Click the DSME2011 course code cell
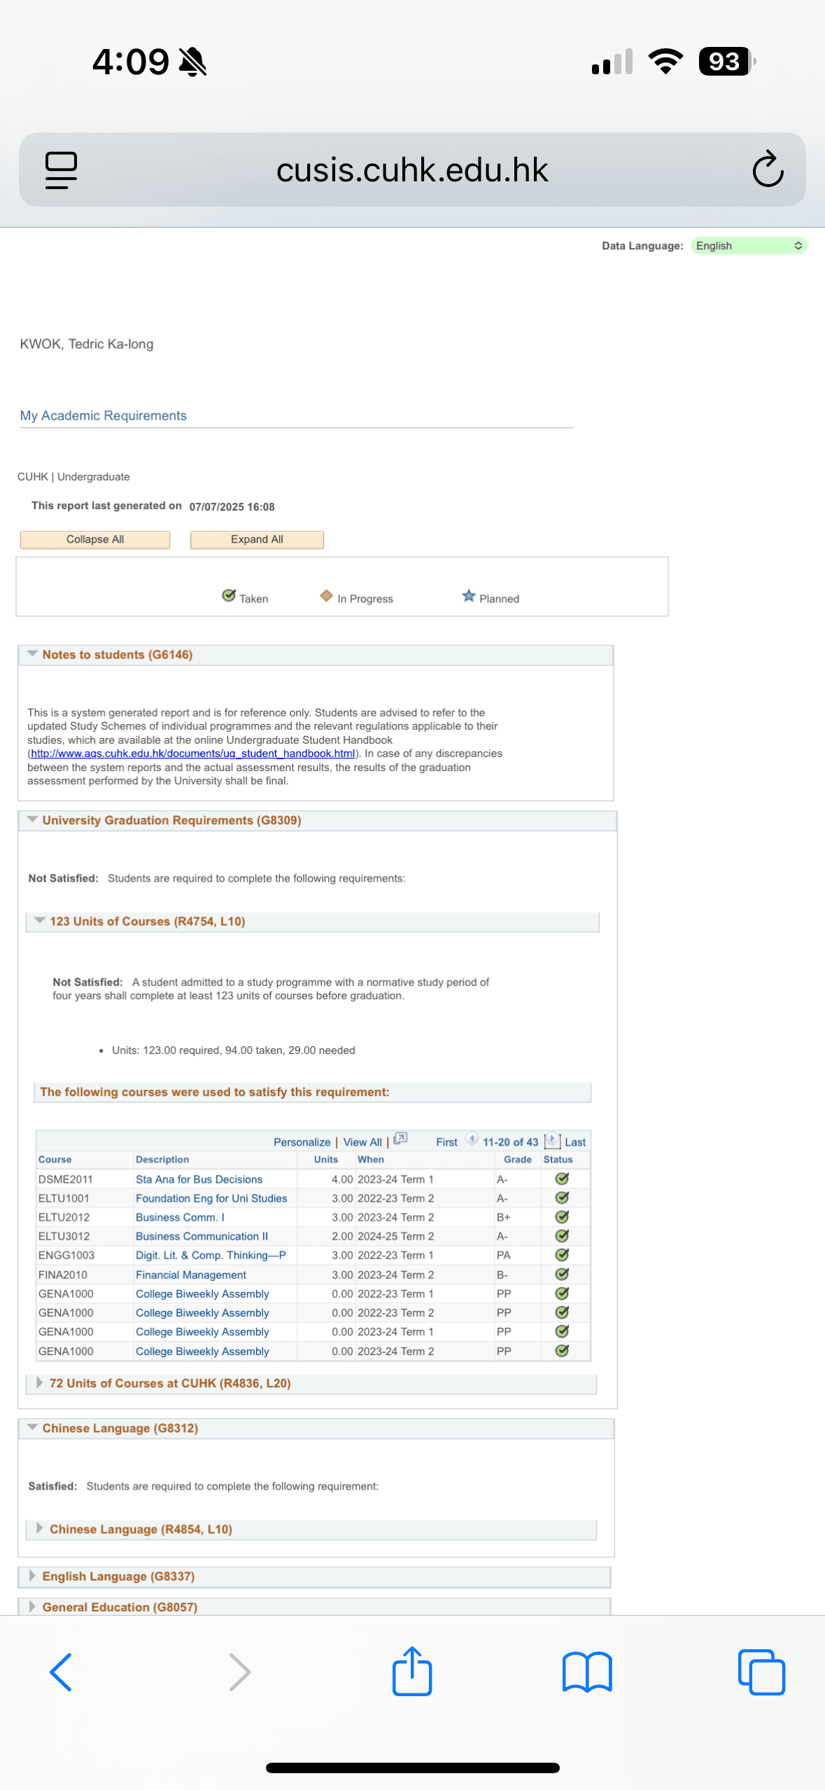Viewport: 825px width, 1790px height. [66, 1179]
